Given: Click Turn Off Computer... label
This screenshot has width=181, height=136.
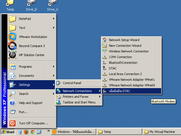Looking at the screenshot, I should click(34, 123).
